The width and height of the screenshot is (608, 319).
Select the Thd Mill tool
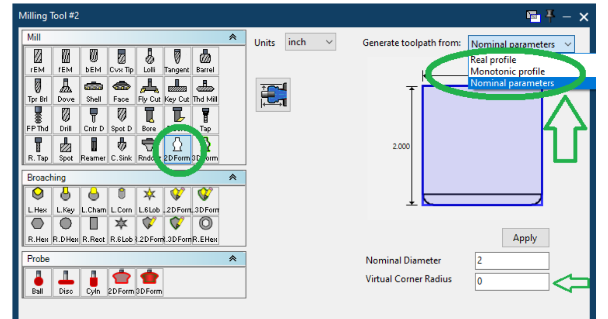[x=205, y=90]
